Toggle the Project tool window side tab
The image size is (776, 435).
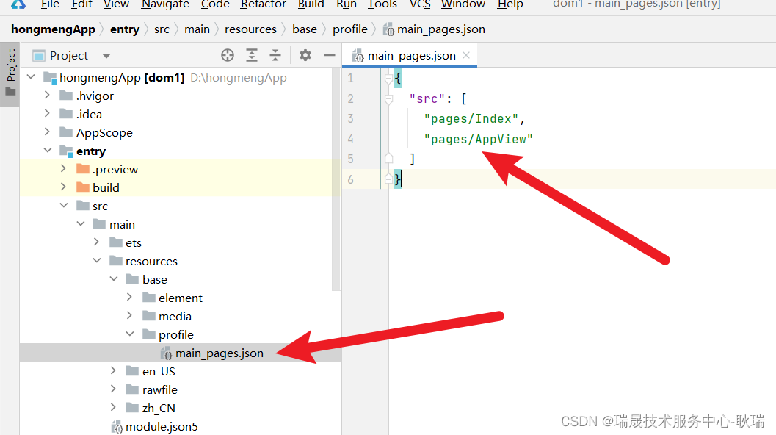pyautogui.click(x=10, y=73)
